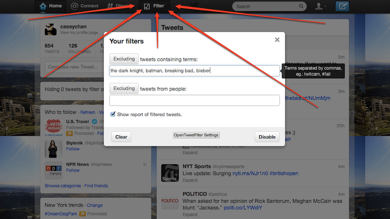Click the POLITICO avatar
This screenshot has width=390, height=219.
tap(170, 201)
